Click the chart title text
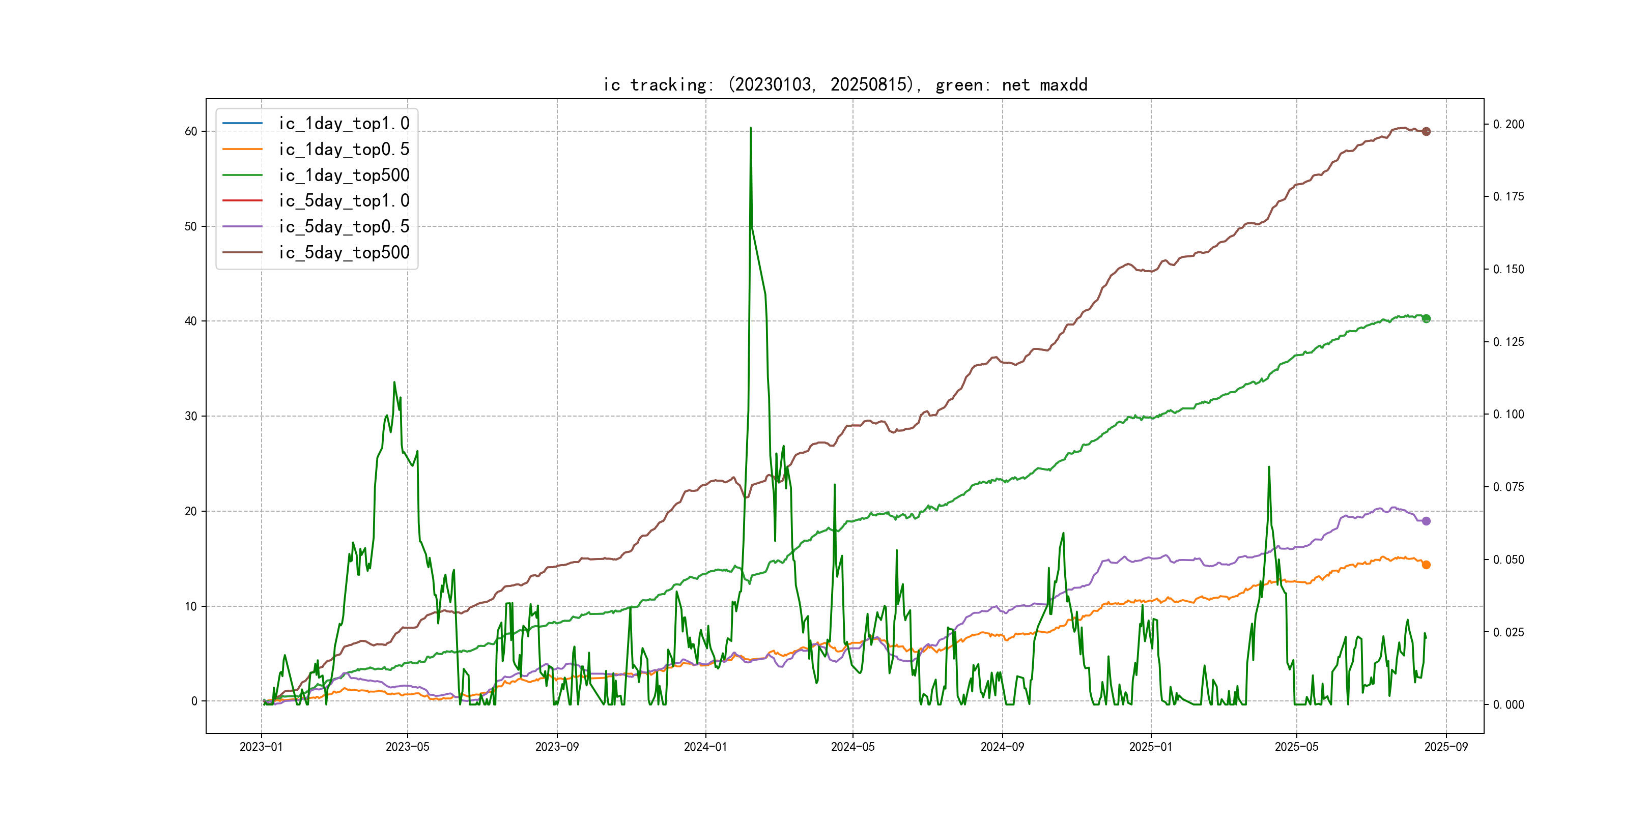Image resolution: width=1649 pixels, height=824 pixels. pos(845,84)
